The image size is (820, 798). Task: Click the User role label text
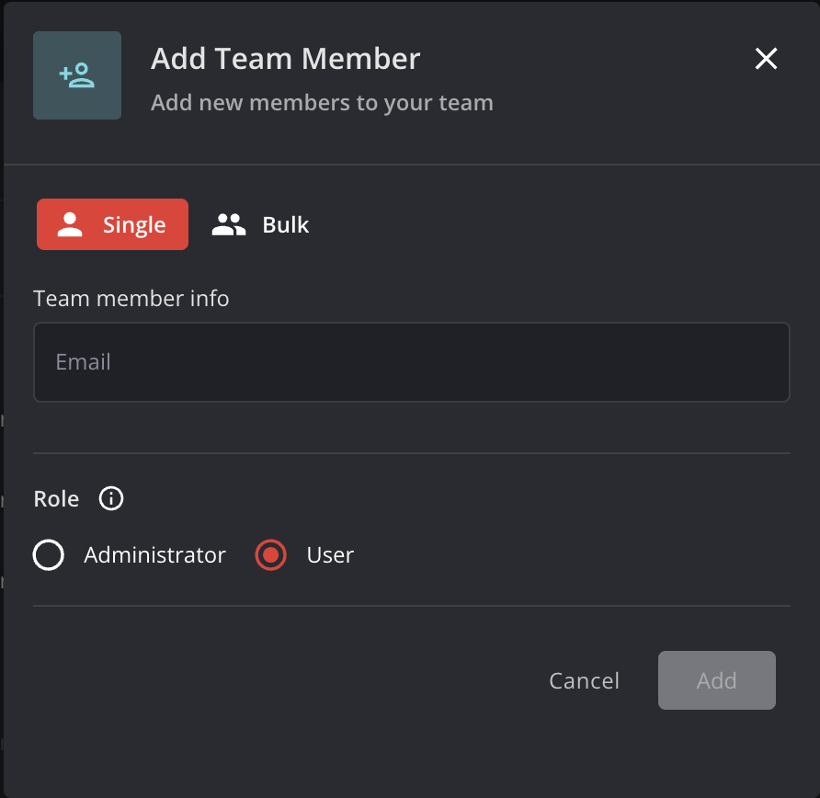click(x=330, y=555)
